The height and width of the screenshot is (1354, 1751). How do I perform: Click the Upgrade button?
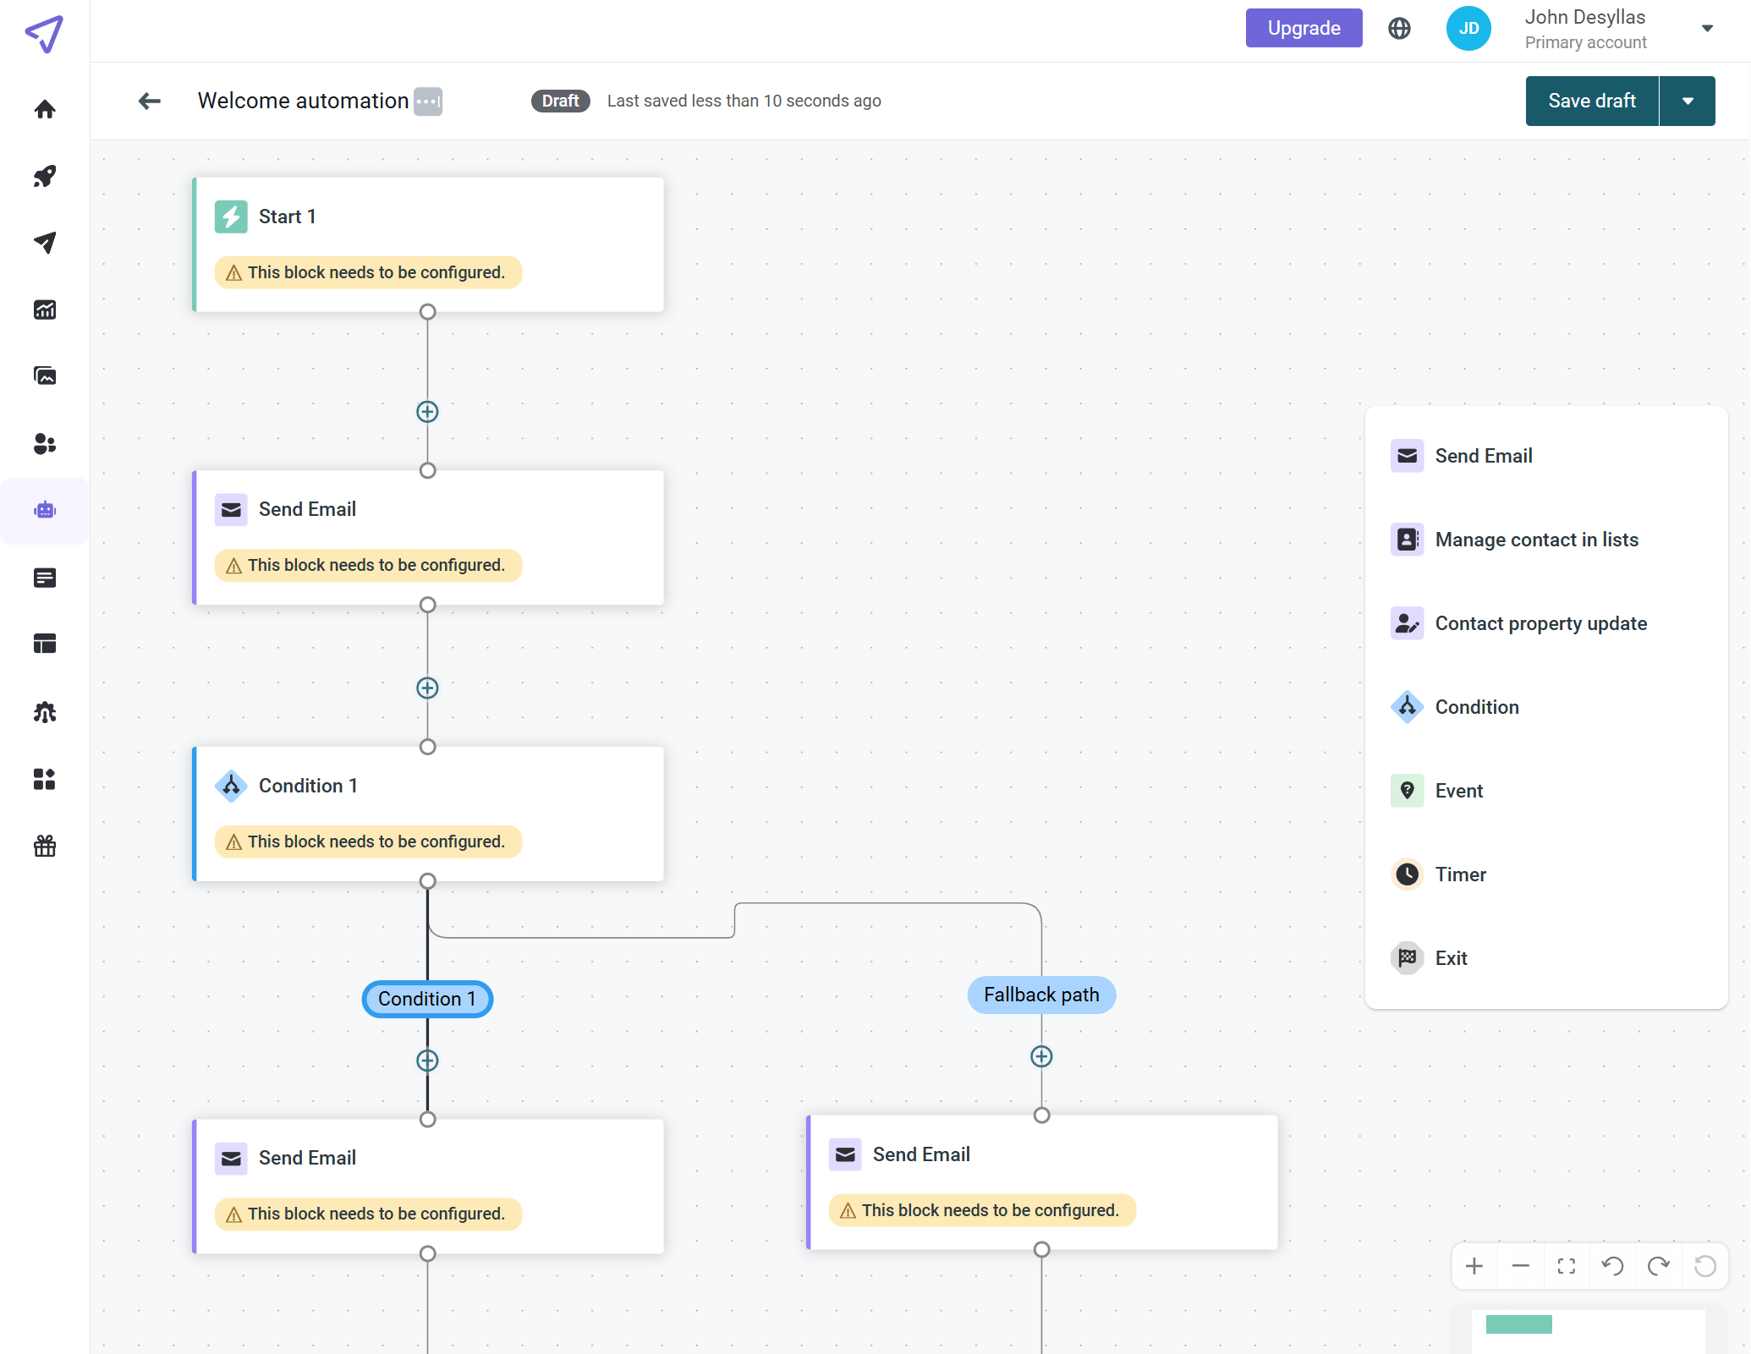(x=1304, y=28)
